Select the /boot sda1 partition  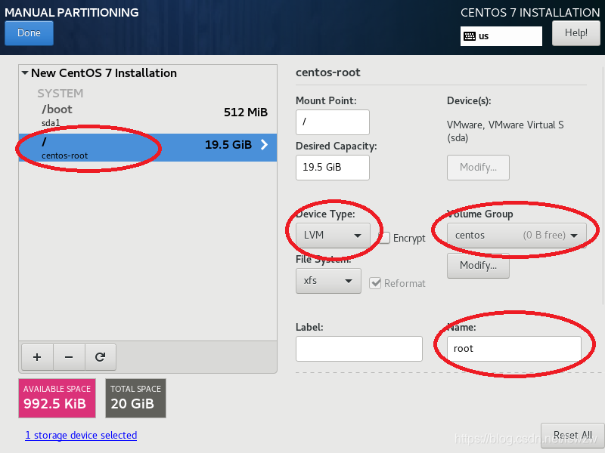(x=147, y=116)
